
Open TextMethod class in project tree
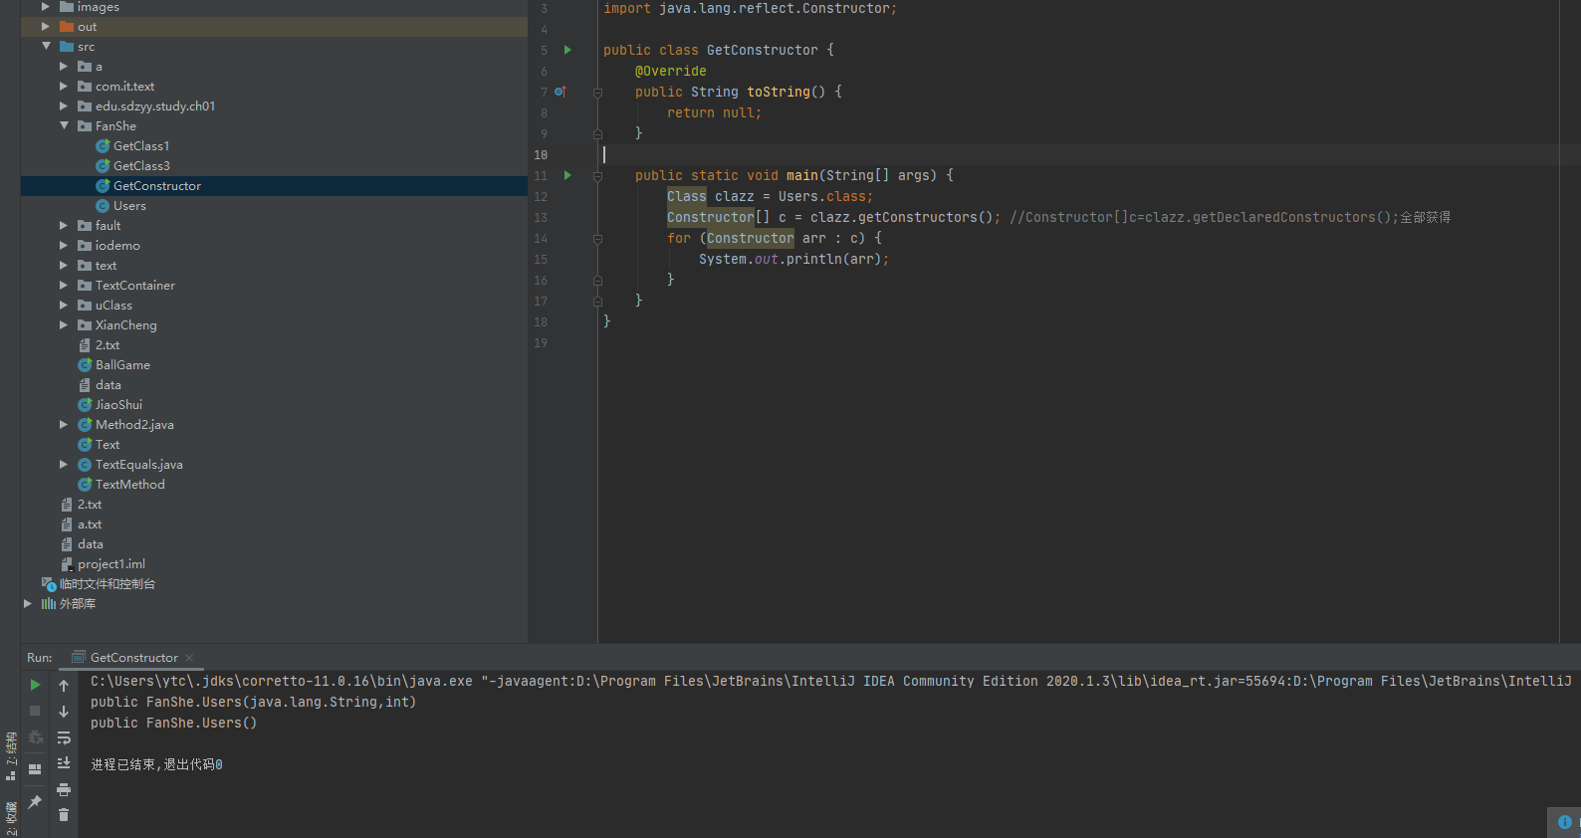point(129,485)
